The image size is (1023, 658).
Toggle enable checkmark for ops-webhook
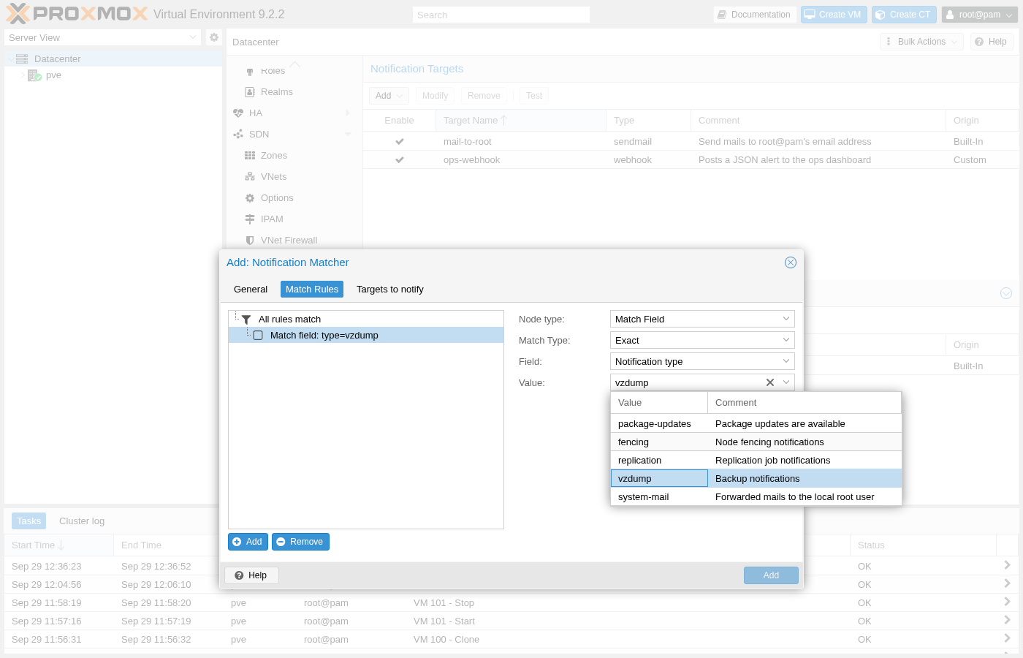point(400,160)
